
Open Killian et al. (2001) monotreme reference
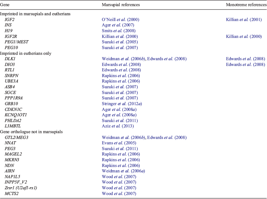coord(244,20)
